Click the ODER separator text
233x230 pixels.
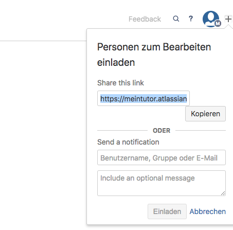162,131
